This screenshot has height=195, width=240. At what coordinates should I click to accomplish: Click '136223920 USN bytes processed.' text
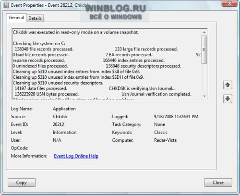47,94
